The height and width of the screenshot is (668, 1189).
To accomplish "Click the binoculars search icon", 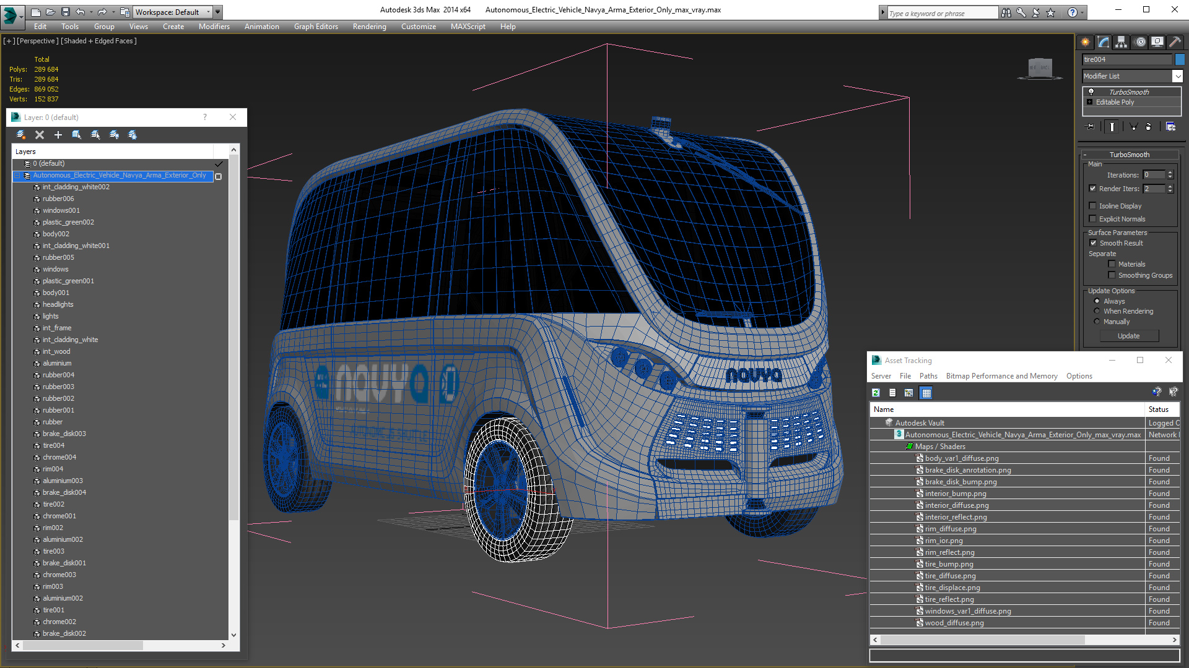I will click(x=1006, y=12).
